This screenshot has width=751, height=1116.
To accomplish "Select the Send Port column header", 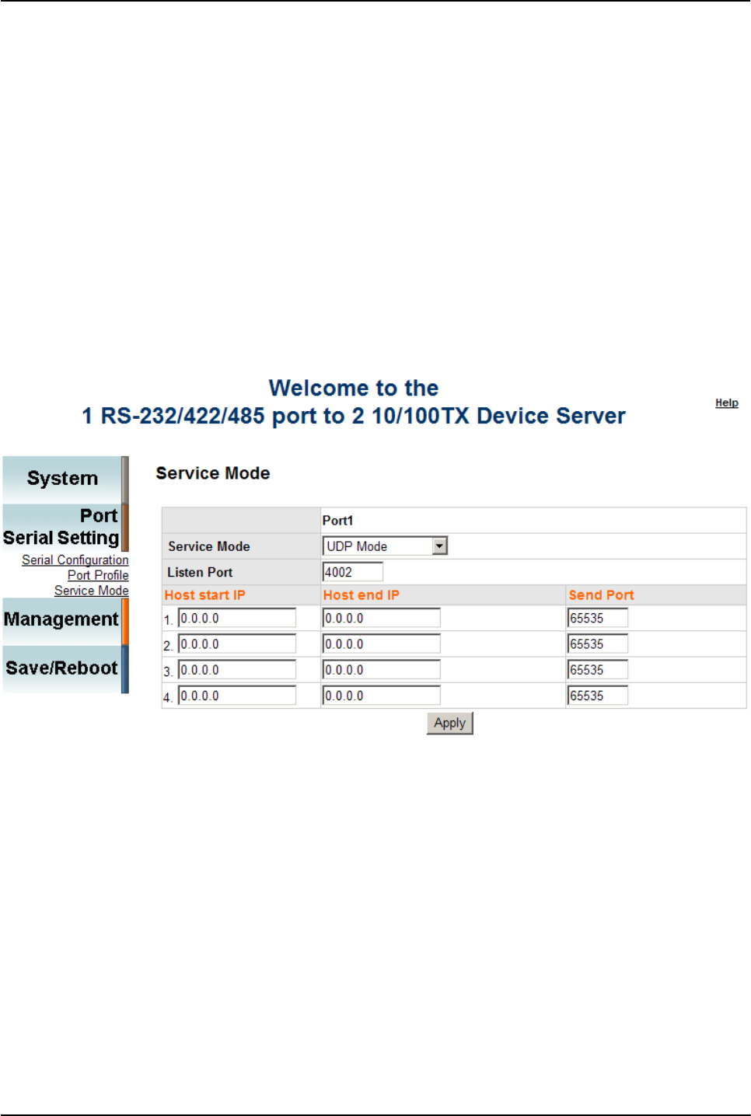I will [602, 595].
